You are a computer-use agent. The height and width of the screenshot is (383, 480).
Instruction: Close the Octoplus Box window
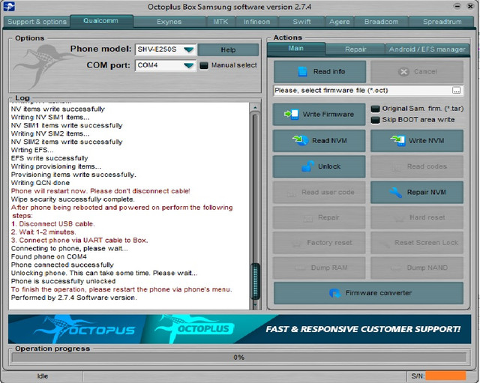point(470,6)
